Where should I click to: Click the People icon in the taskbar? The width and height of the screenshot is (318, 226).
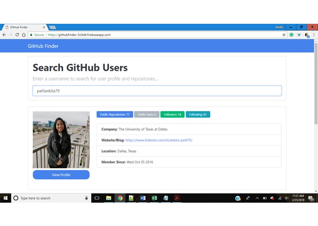point(248,198)
